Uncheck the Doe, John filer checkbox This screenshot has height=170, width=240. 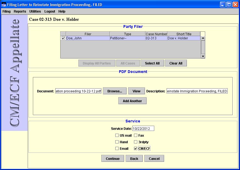[63, 38]
